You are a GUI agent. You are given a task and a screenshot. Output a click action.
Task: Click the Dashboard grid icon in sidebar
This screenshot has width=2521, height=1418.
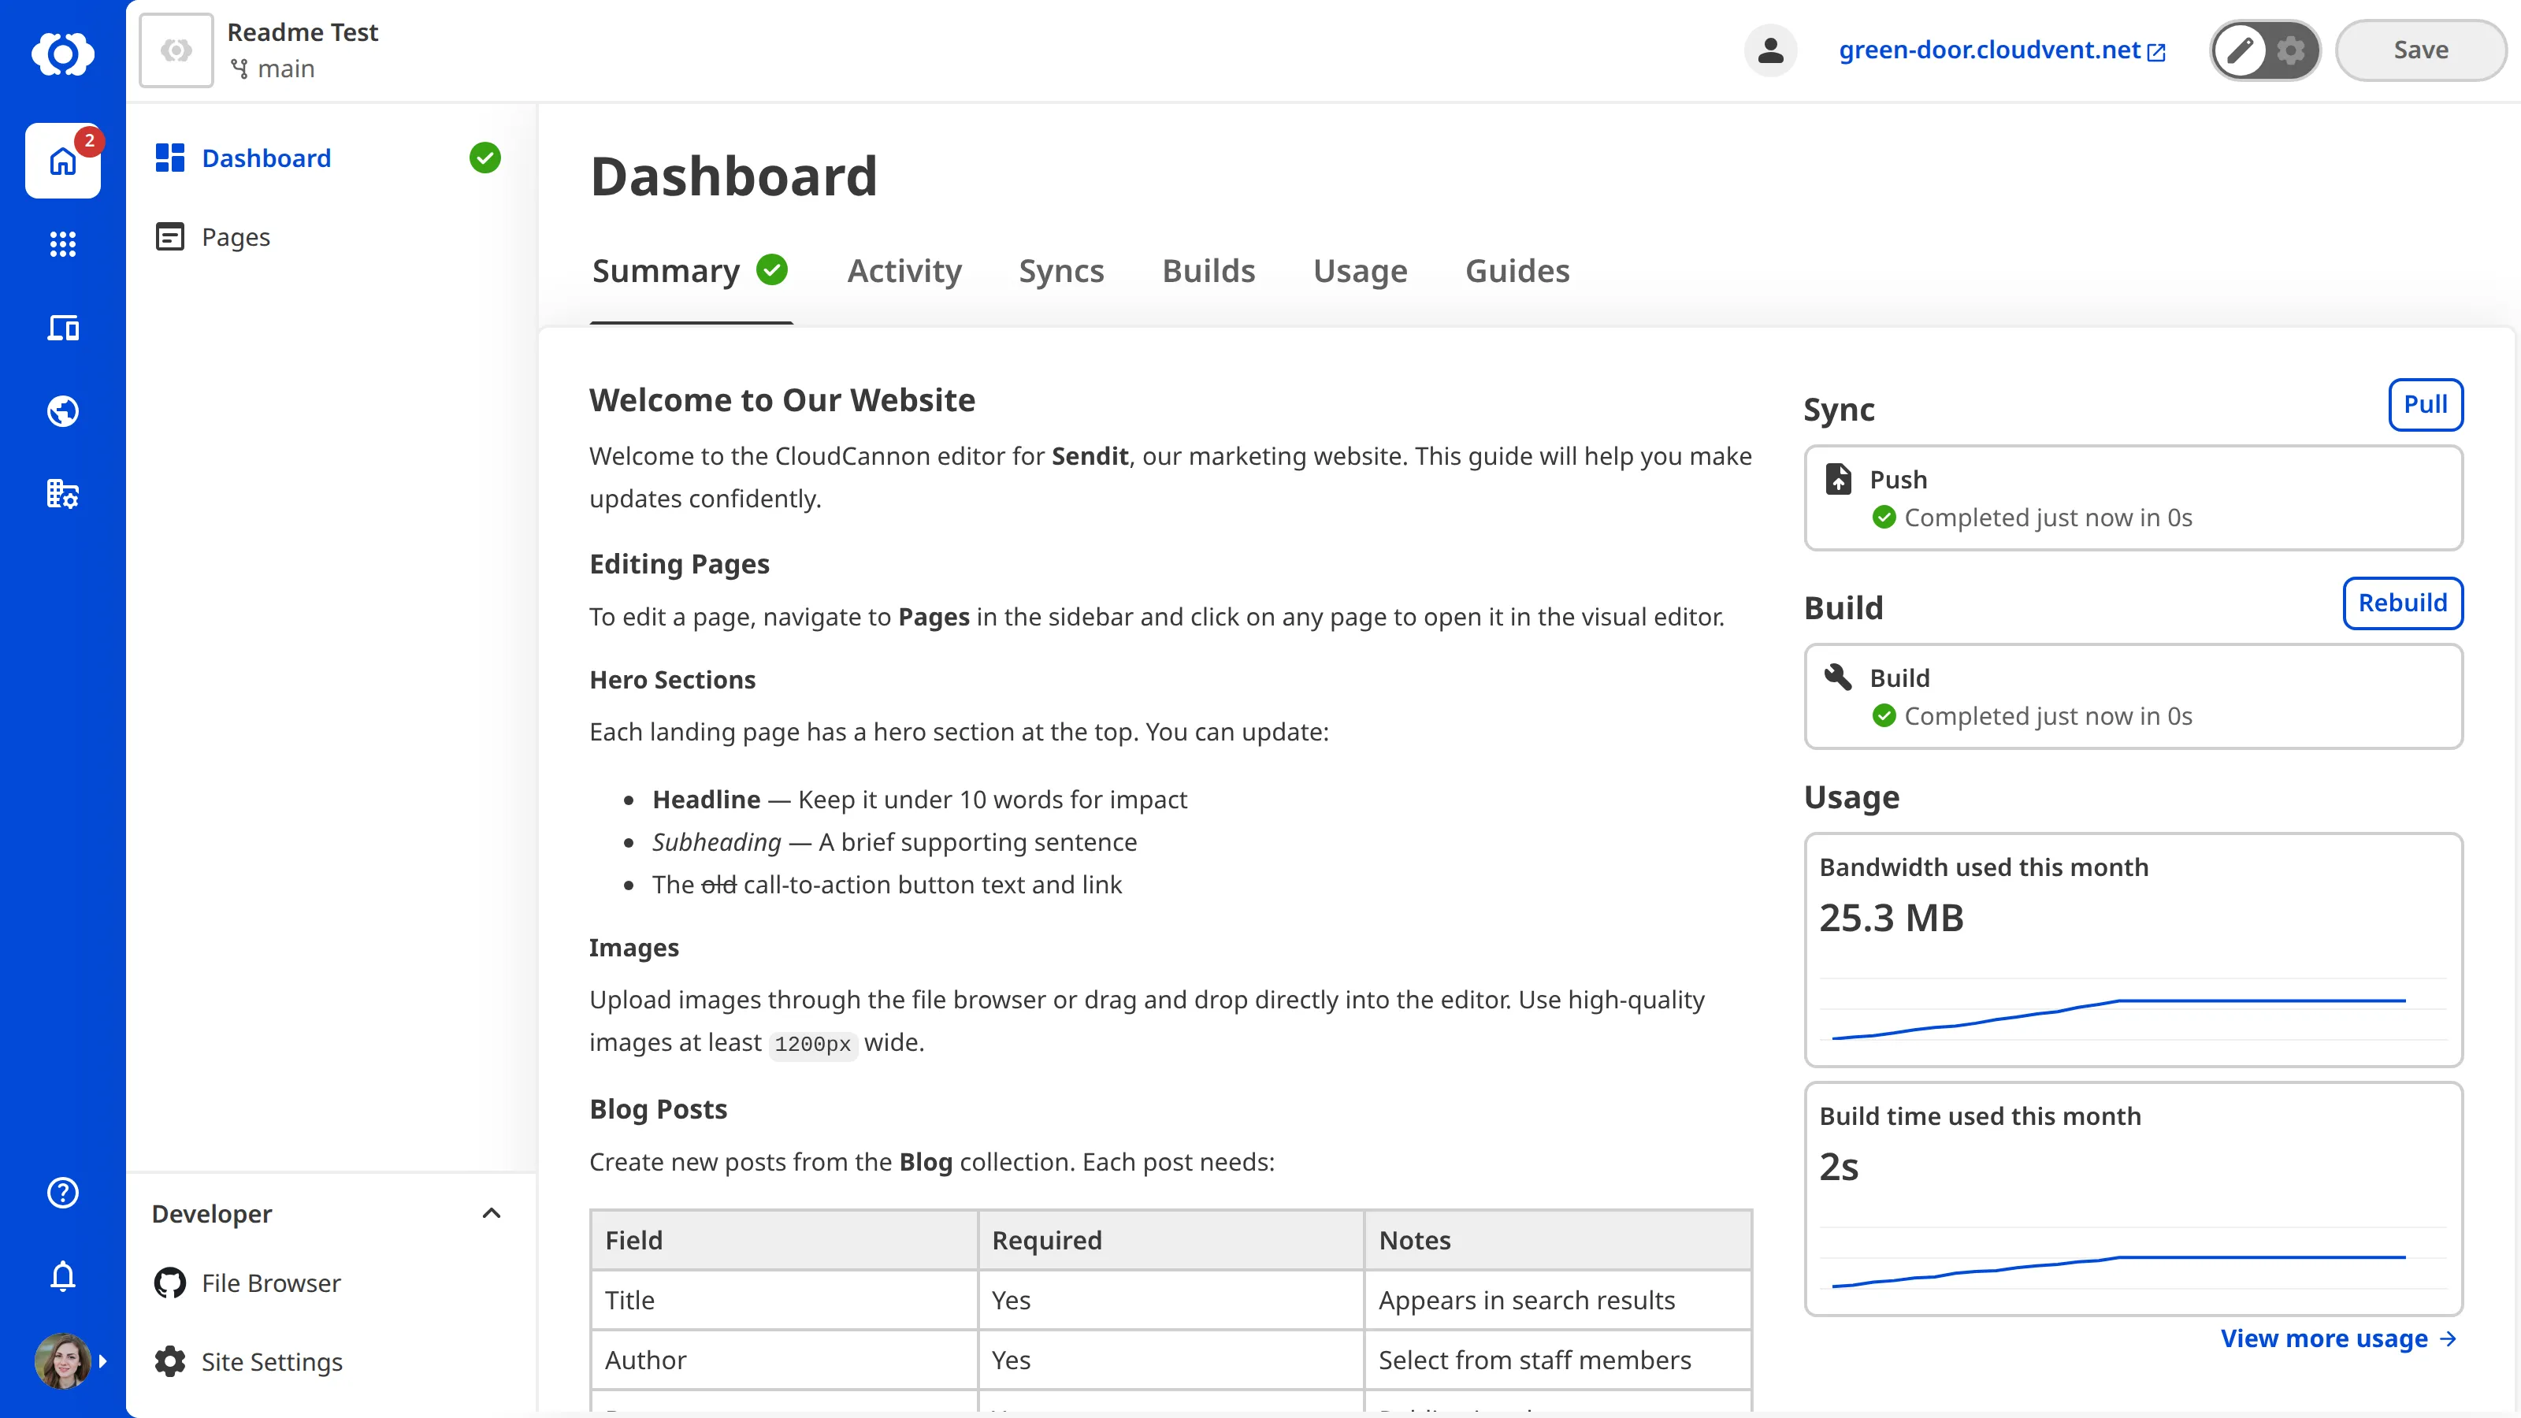click(x=170, y=158)
